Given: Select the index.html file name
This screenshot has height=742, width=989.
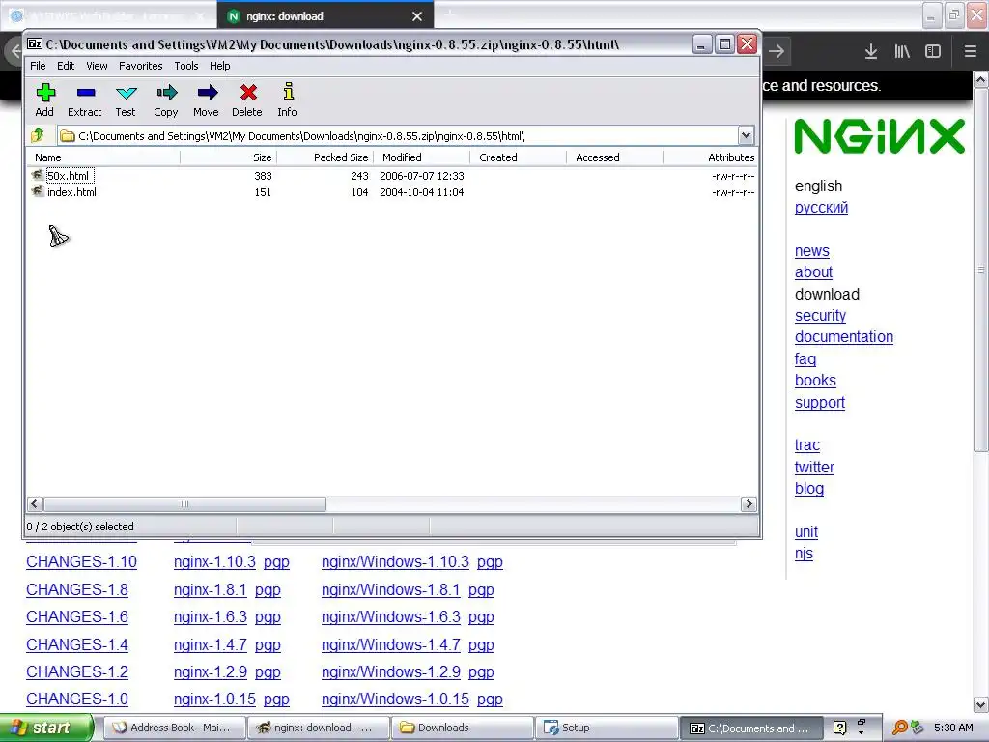Looking at the screenshot, I should point(71,192).
